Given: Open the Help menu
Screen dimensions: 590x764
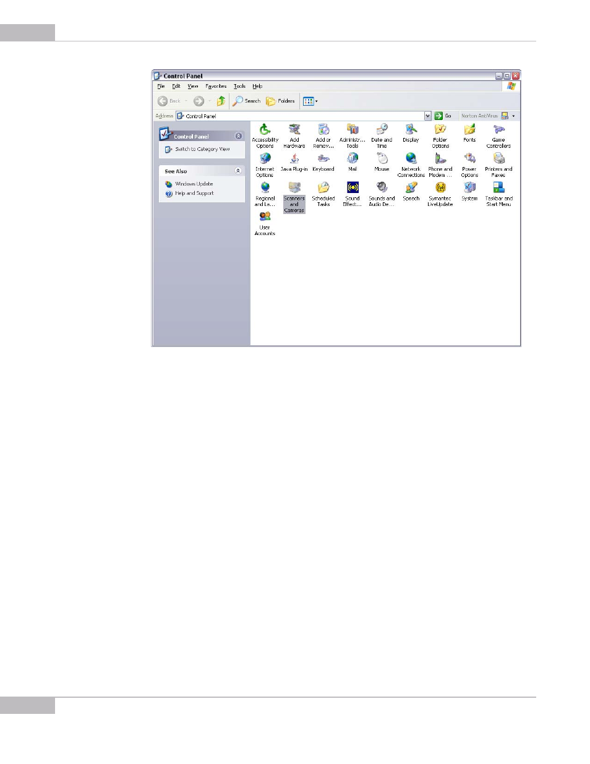Looking at the screenshot, I should click(257, 87).
